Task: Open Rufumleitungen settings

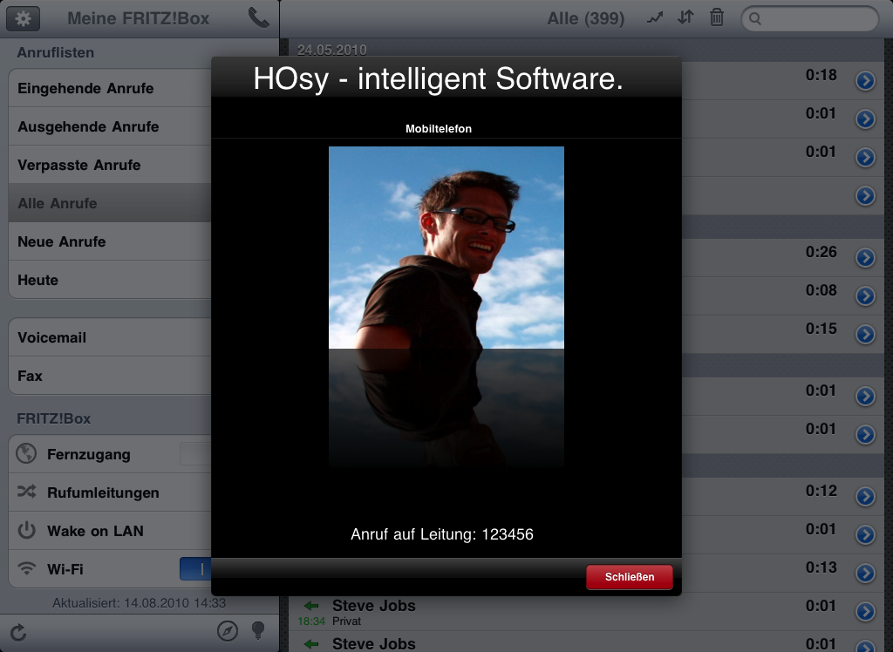Action: pos(103,492)
